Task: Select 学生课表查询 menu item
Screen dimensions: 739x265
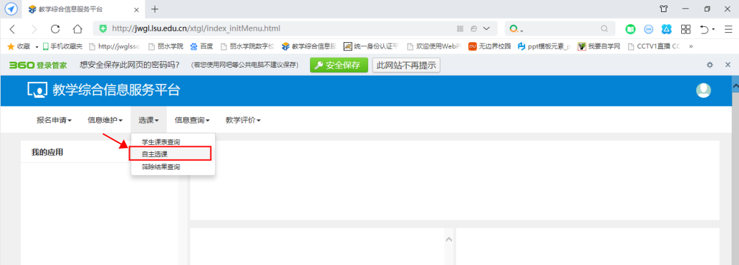Action: tap(161, 142)
